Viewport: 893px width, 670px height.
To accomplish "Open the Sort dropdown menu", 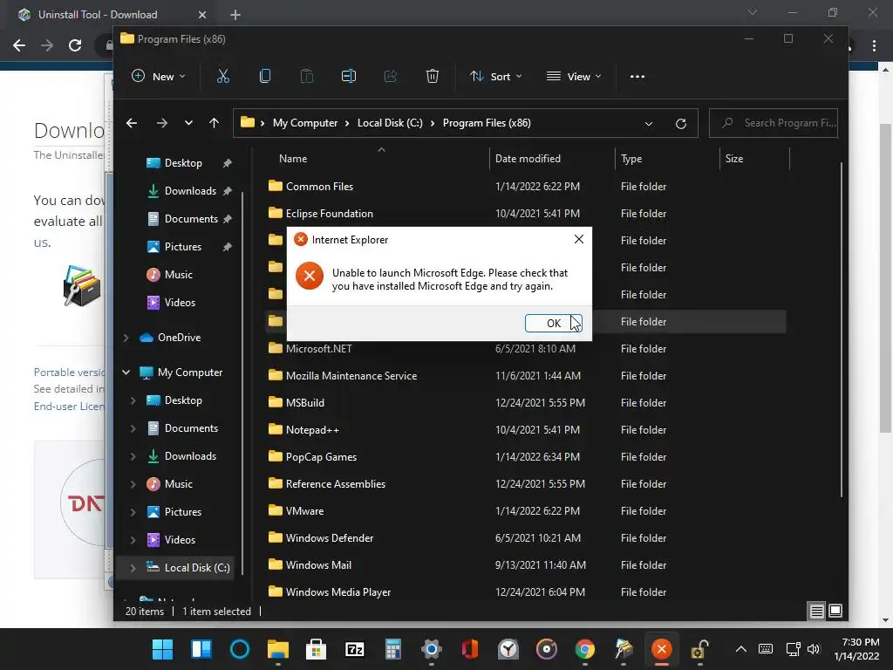I will coord(495,77).
